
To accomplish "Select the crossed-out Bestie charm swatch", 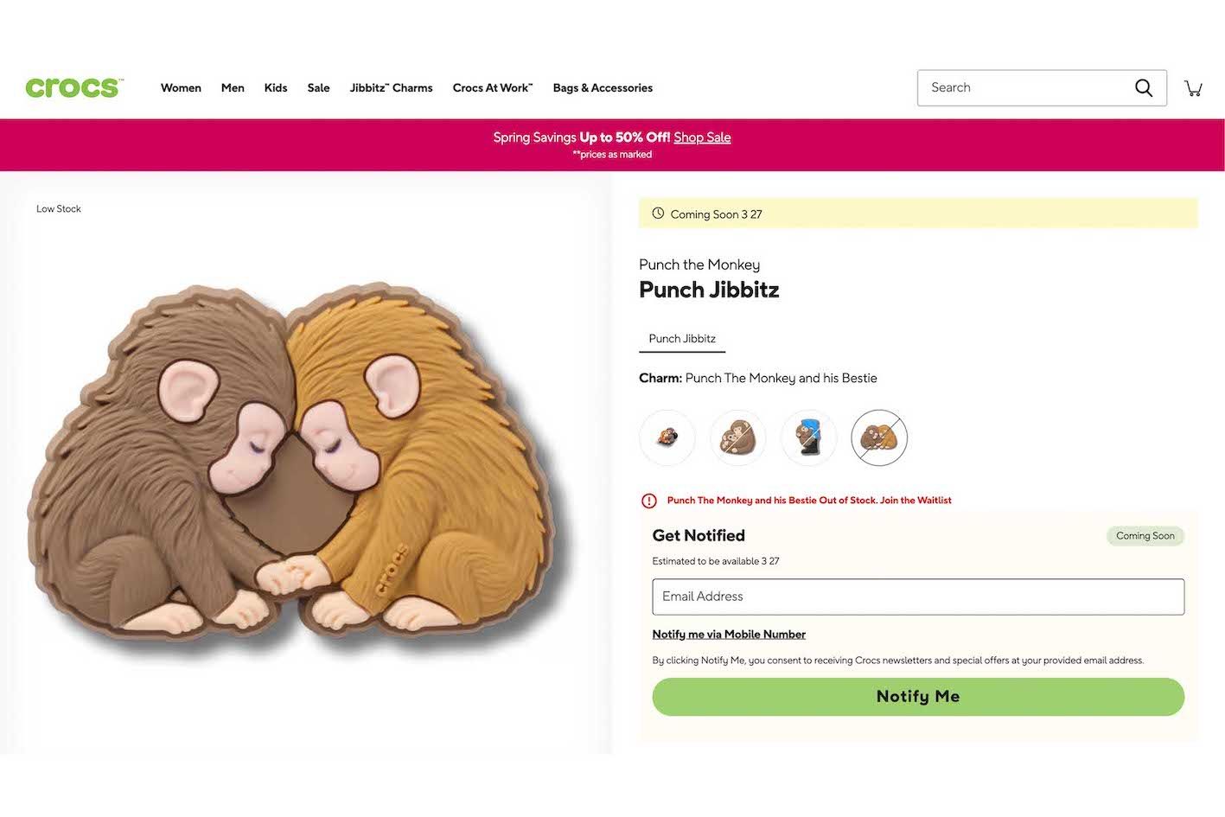I will tap(879, 437).
